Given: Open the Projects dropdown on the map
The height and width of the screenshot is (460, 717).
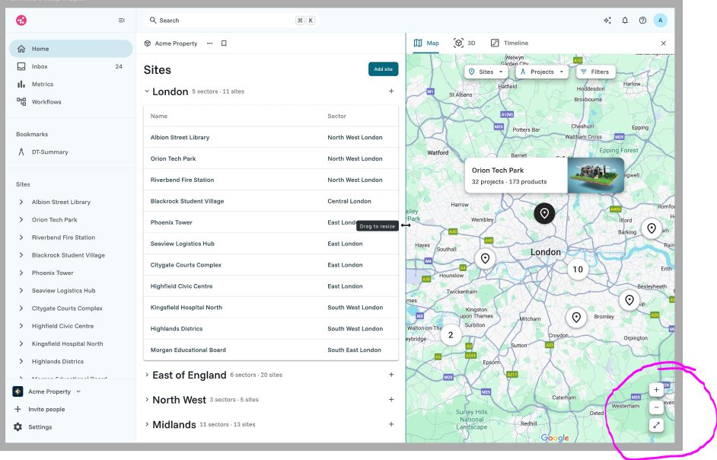Looking at the screenshot, I should click(x=542, y=72).
